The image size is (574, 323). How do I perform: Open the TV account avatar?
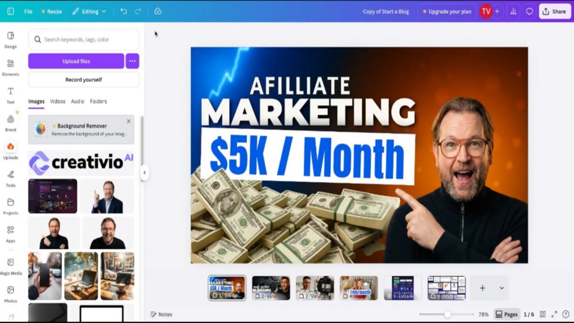pos(486,12)
